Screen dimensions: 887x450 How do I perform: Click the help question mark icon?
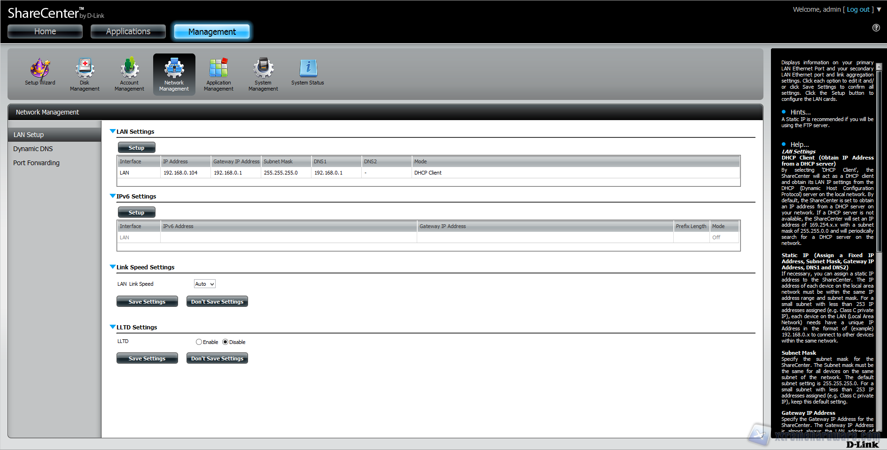876,28
